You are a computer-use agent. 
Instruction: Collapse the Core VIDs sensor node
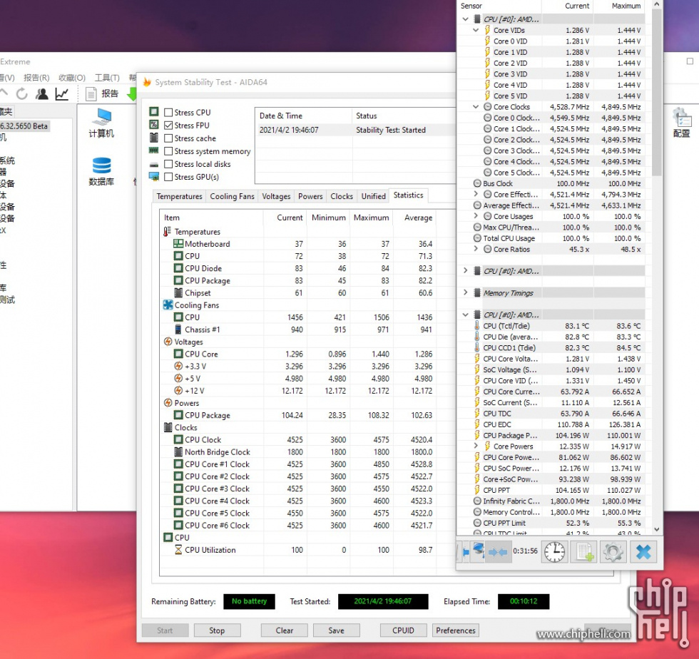476,31
